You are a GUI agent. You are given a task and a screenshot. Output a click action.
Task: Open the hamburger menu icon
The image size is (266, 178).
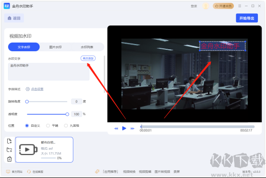pyautogui.click(x=240, y=6)
